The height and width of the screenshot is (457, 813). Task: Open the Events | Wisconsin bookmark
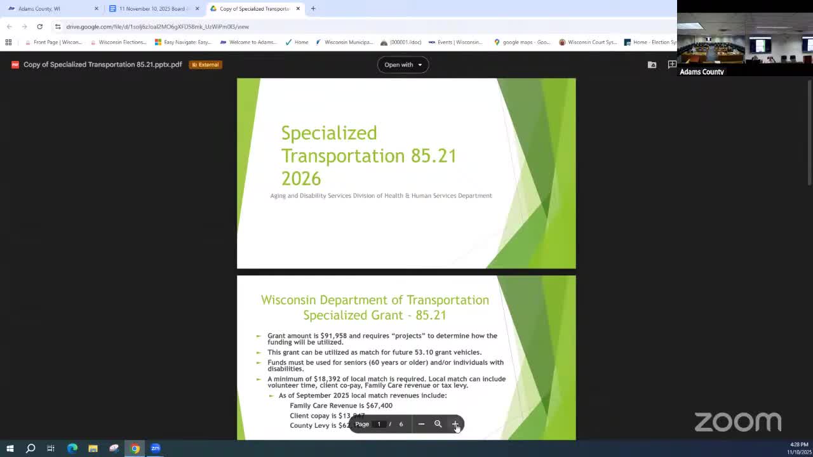(455, 43)
